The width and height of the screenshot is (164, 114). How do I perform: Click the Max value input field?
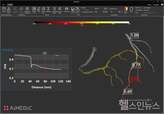coord(105,12)
